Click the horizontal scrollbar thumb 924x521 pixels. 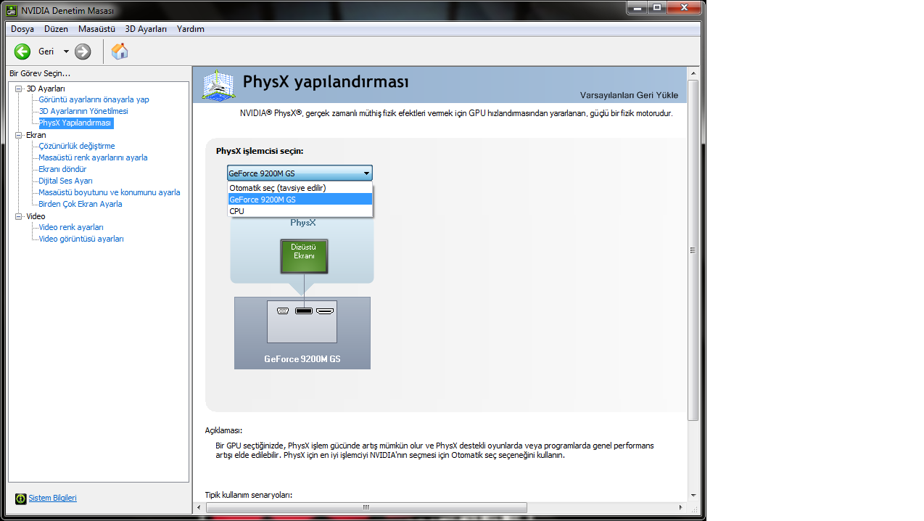tap(366, 507)
